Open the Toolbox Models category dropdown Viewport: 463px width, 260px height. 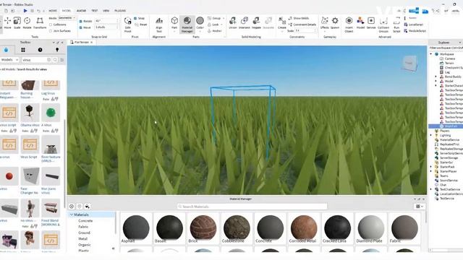[x=9, y=60]
